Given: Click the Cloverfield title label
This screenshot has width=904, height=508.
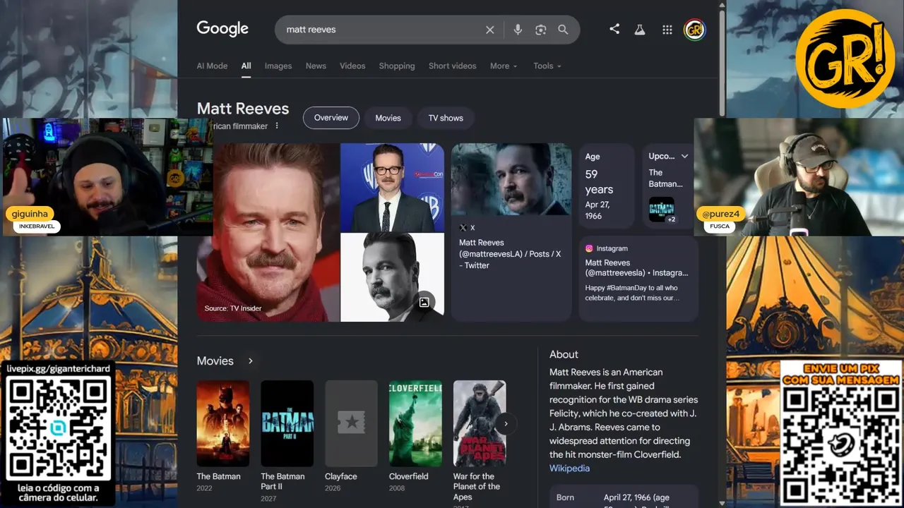Looking at the screenshot, I should coord(409,476).
